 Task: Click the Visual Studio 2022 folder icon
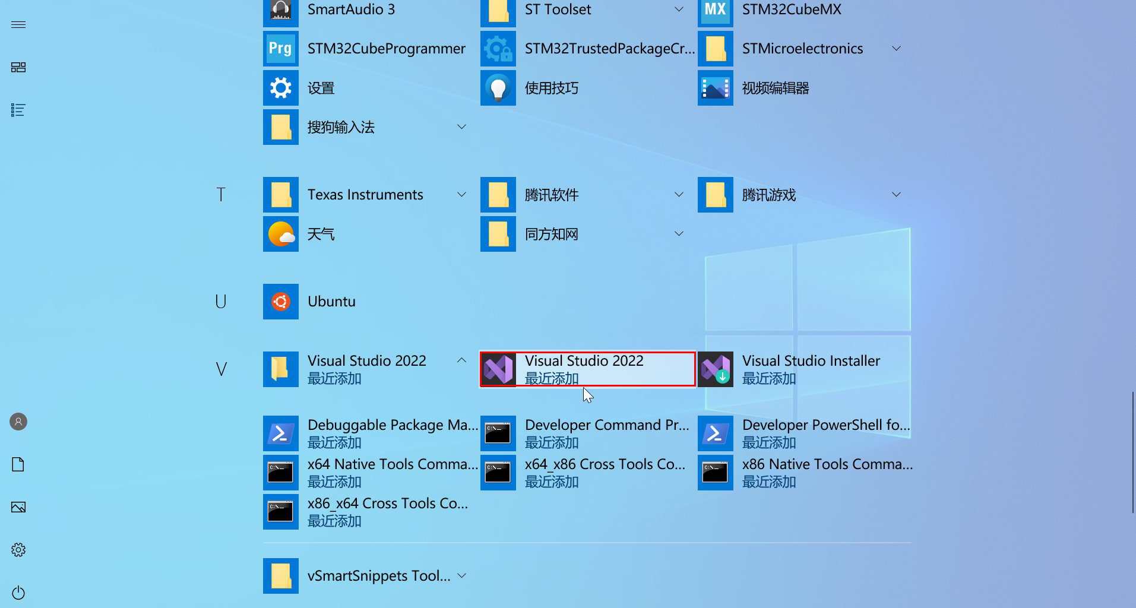click(x=281, y=369)
